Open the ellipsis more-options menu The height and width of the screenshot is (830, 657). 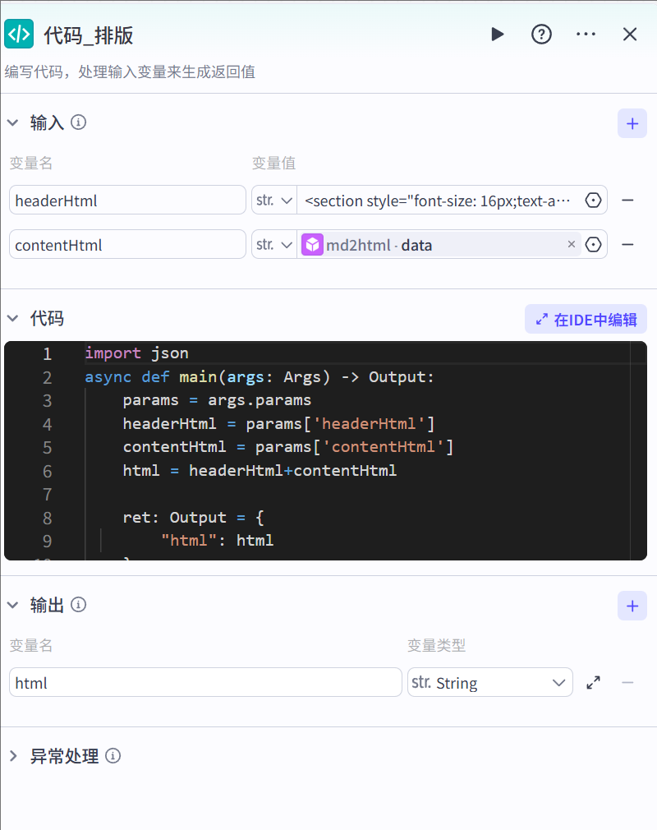586,34
